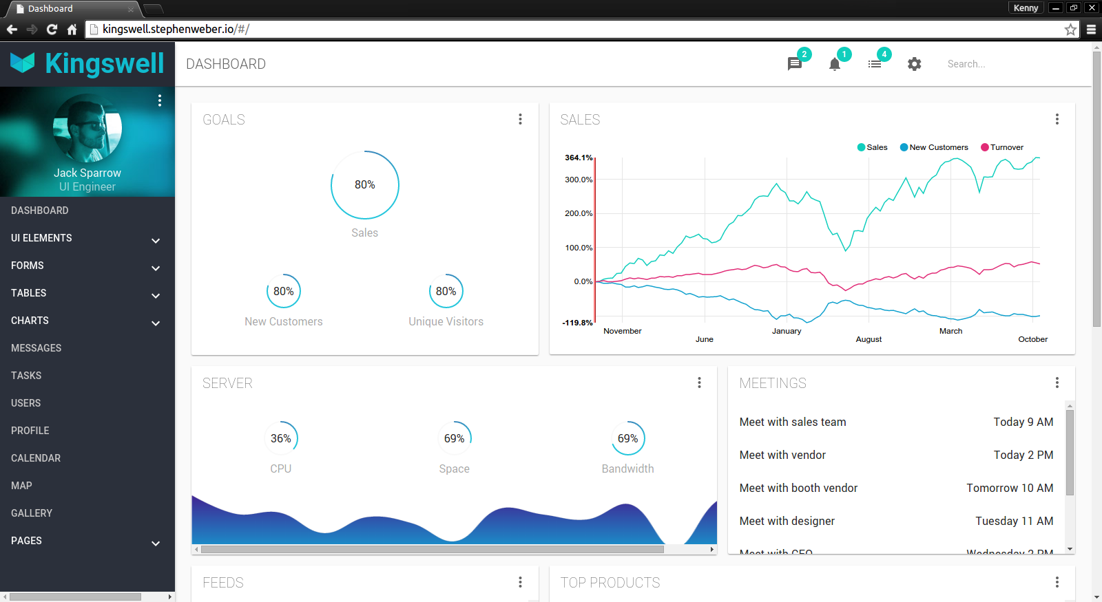
Task: Open a new browser tab
Action: pos(154,9)
